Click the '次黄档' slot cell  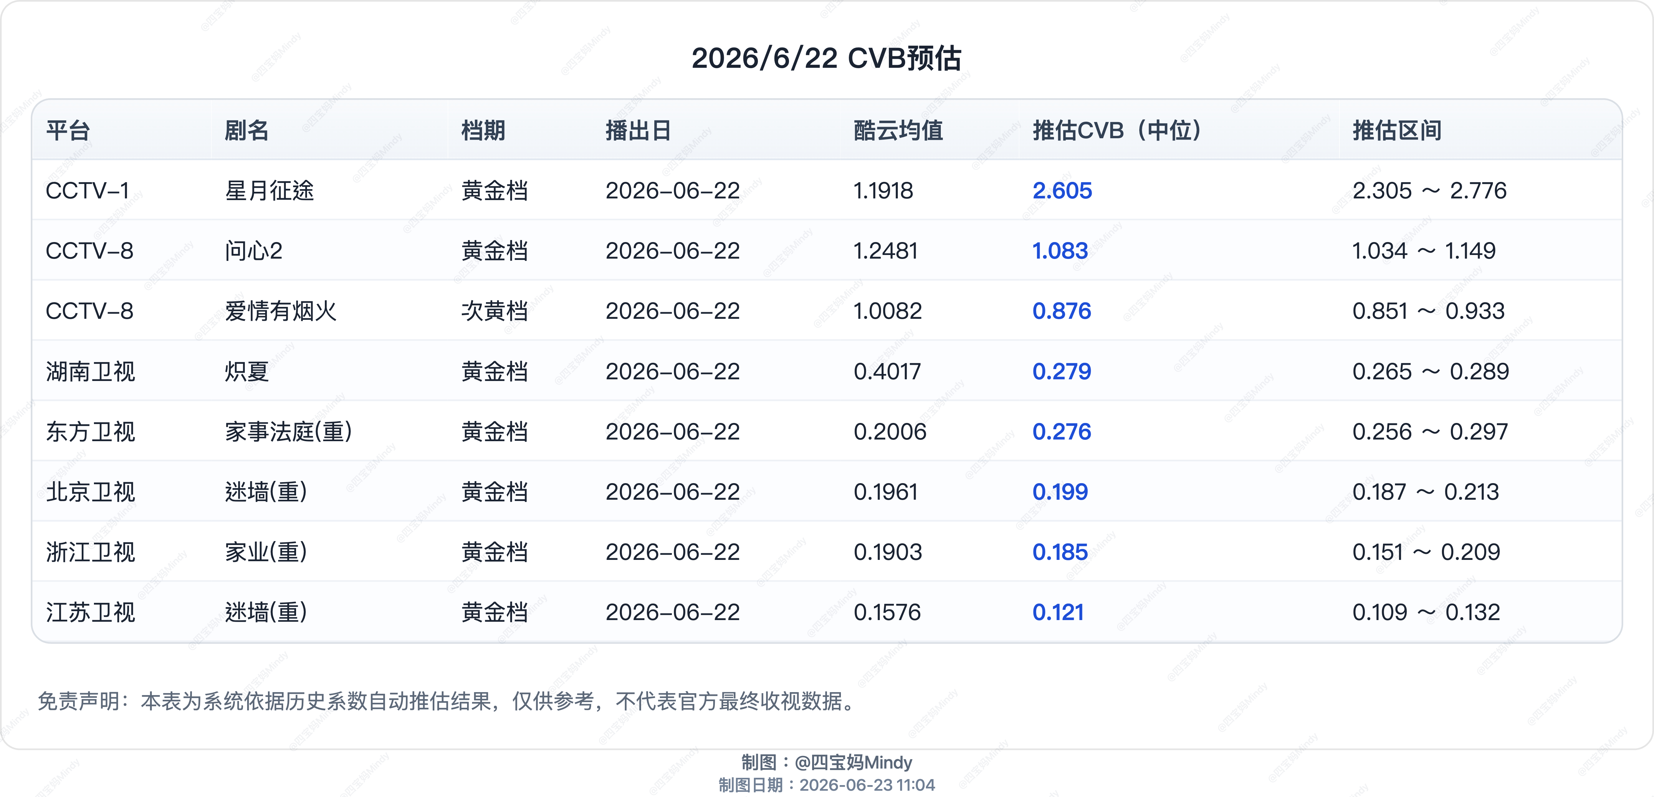[x=495, y=311]
